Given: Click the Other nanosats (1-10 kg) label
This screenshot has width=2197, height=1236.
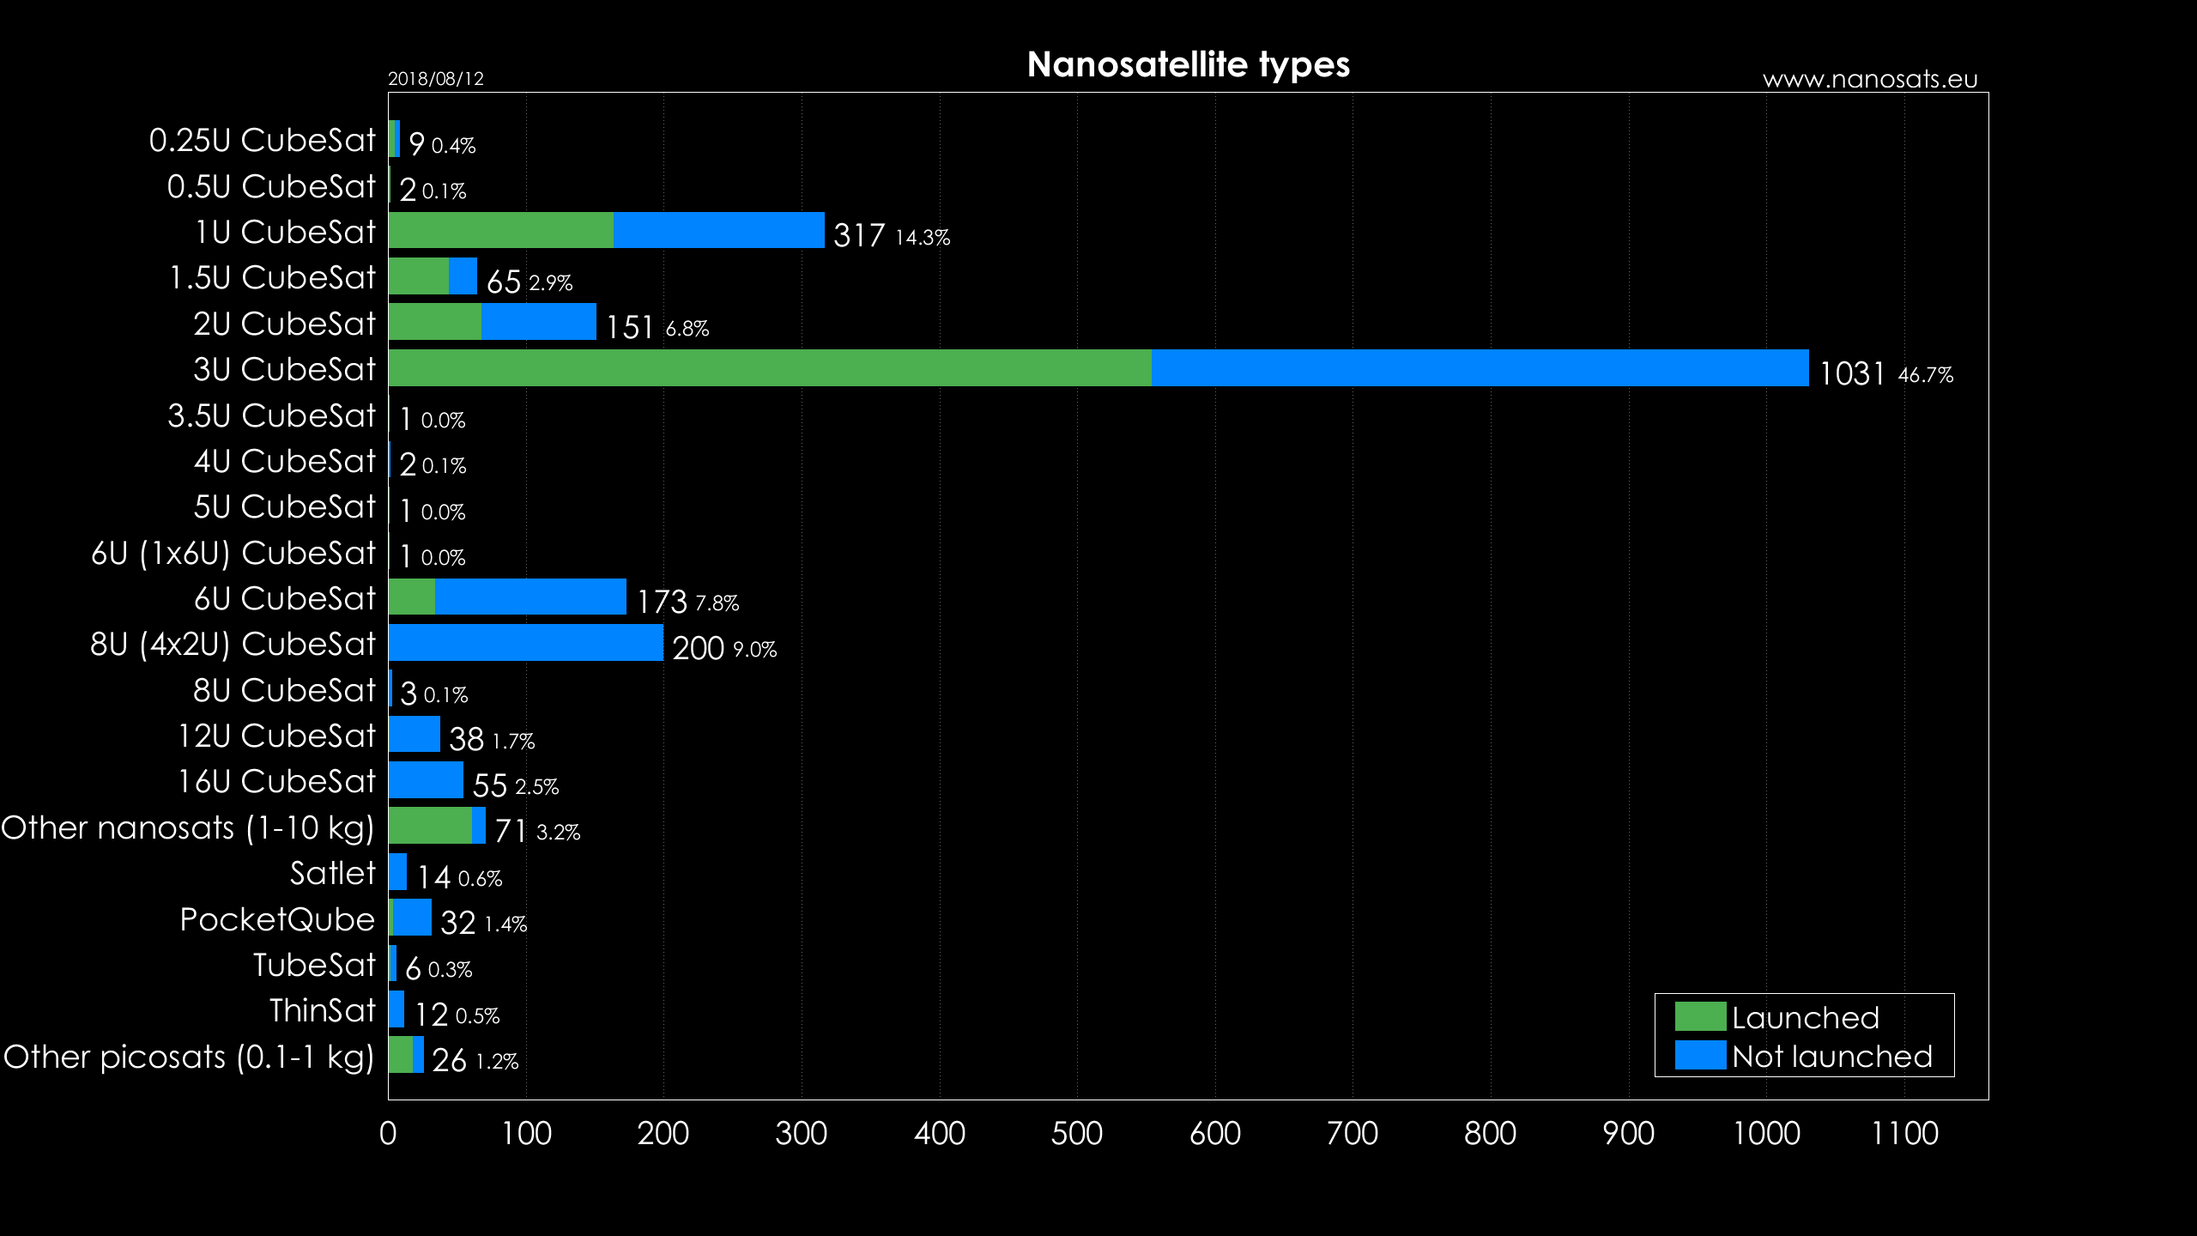Looking at the screenshot, I should point(187,827).
